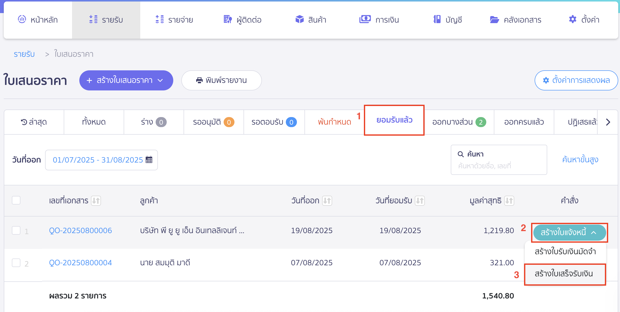Expand the สร้างใบเสนอราคา dropdown button
This screenshot has width=620, height=312.
tap(126, 80)
